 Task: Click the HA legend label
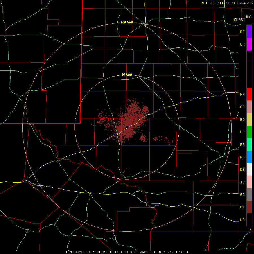click(x=242, y=94)
